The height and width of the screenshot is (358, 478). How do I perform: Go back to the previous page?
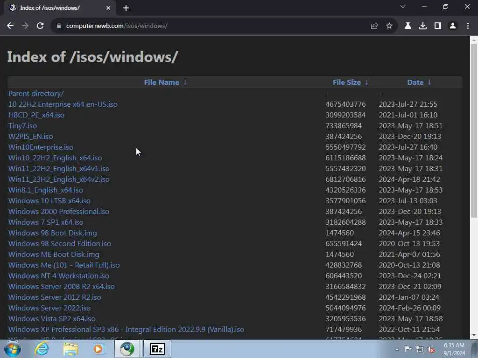pos(10,26)
